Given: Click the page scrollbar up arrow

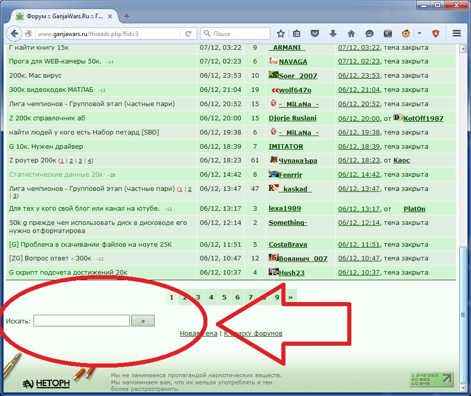Looking at the screenshot, I should [463, 49].
